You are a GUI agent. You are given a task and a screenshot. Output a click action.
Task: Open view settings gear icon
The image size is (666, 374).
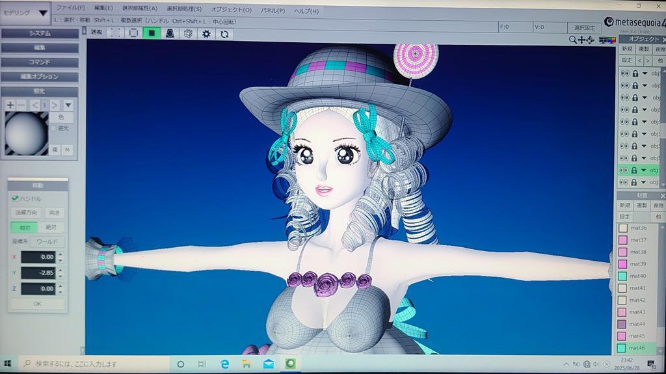pyautogui.click(x=206, y=34)
